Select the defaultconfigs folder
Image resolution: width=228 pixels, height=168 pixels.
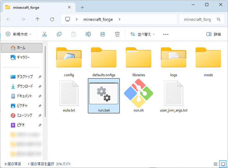104,62
